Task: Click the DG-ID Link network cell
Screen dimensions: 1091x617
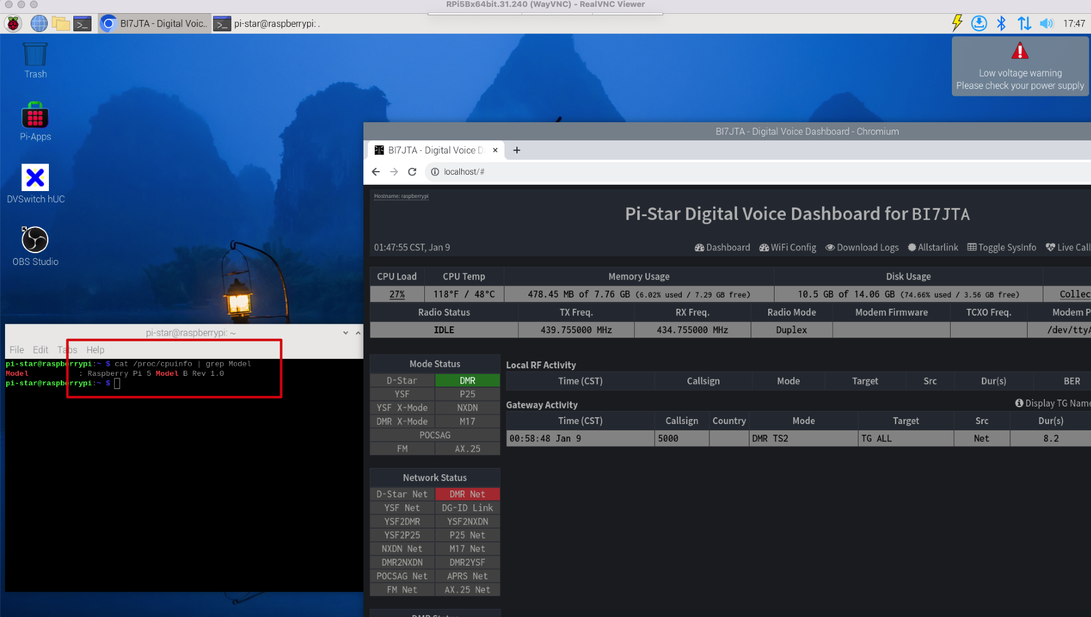Action: tap(467, 508)
